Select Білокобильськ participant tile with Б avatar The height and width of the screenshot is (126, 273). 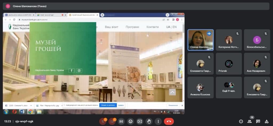click(257, 40)
